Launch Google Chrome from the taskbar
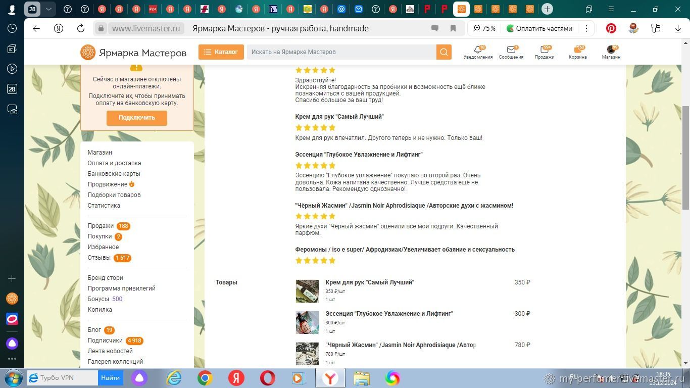The height and width of the screenshot is (388, 690). click(205, 378)
